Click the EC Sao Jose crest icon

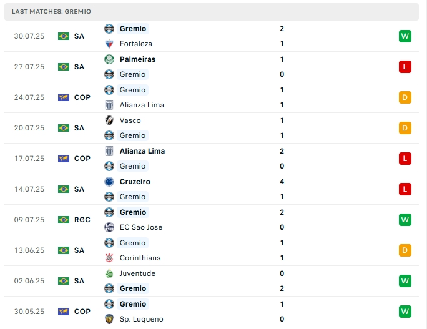109,227
